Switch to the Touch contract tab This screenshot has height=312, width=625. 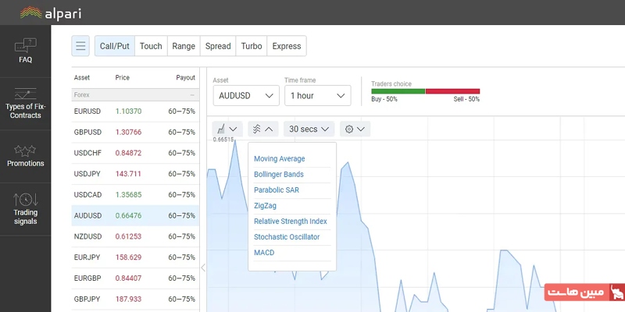point(151,46)
